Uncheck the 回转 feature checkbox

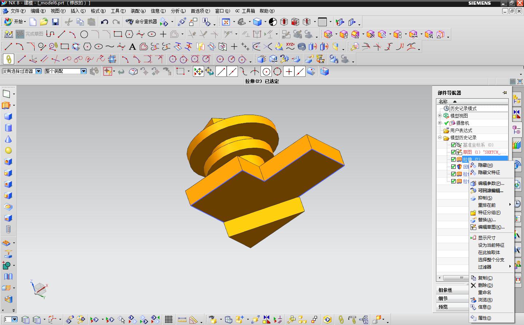coord(453,167)
